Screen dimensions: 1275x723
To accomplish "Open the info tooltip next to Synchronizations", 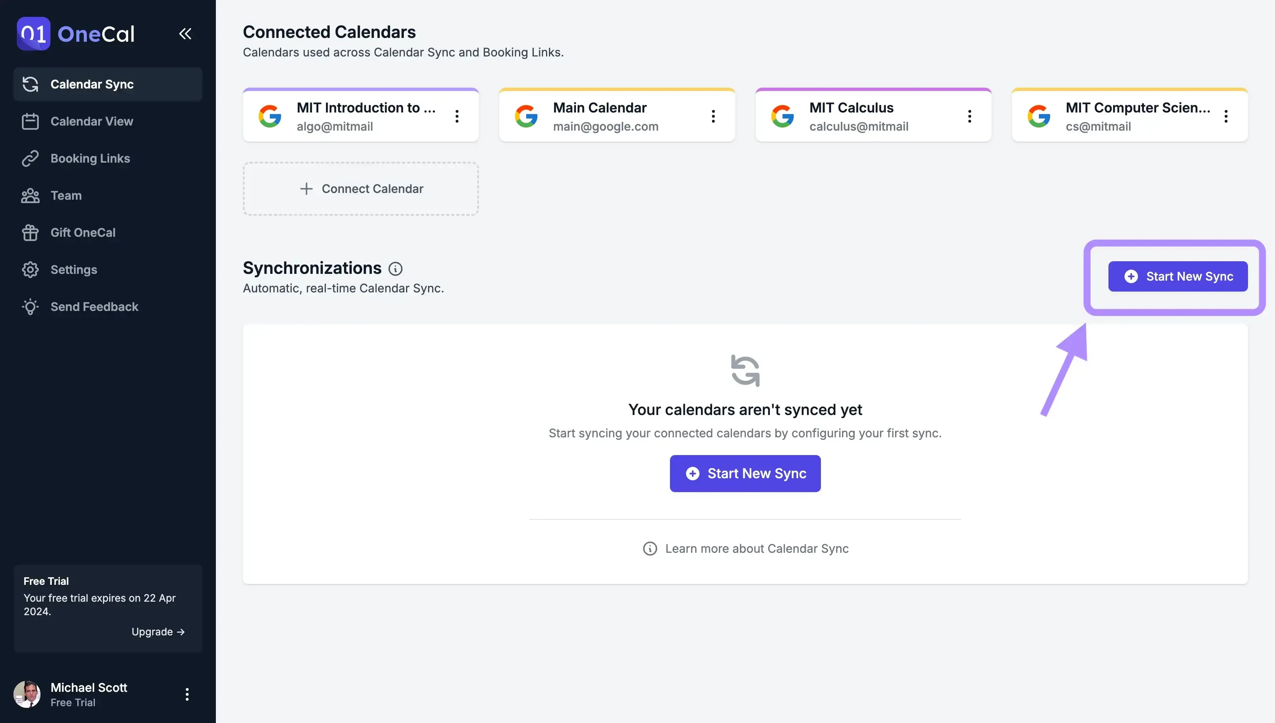I will [395, 268].
